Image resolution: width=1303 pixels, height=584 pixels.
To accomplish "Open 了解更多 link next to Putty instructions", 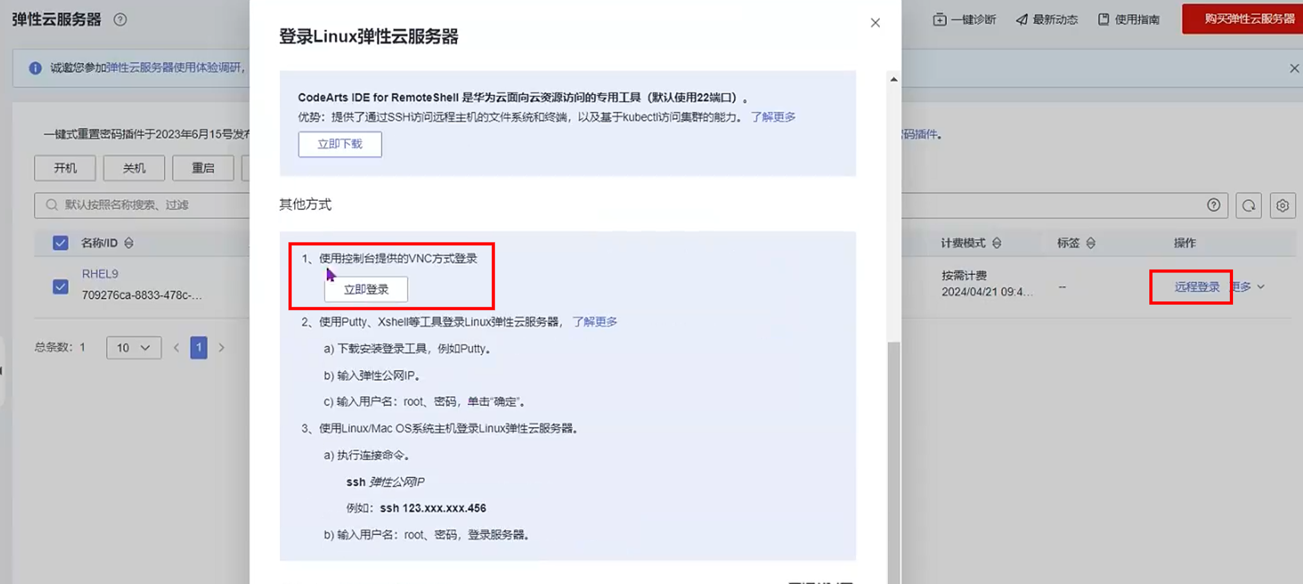I will pyautogui.click(x=595, y=321).
